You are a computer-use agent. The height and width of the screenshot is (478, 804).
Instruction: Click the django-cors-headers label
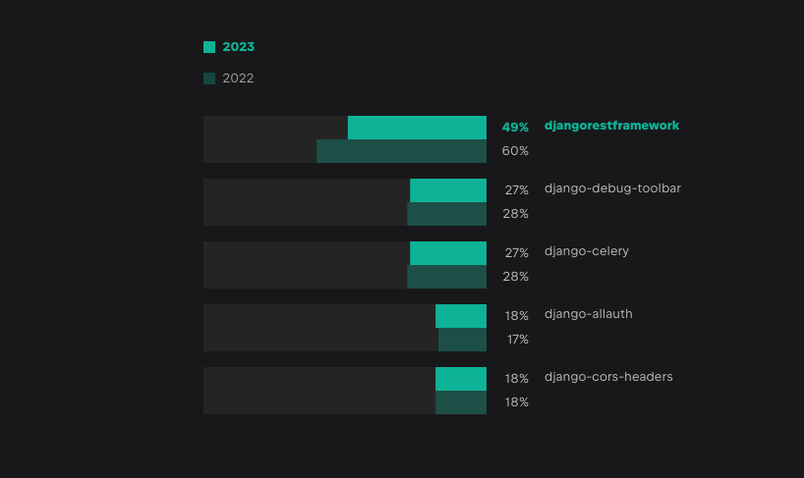[608, 377]
